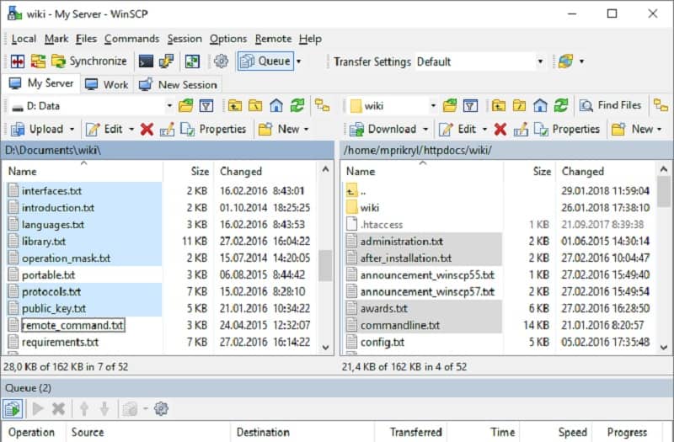674x442 pixels.
Task: Click the local panel scrollbar thumb
Action: [x=325, y=265]
